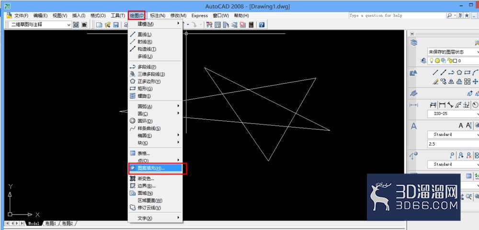Click the Remove leader icon in dashboard

pyautogui.click(x=468, y=155)
